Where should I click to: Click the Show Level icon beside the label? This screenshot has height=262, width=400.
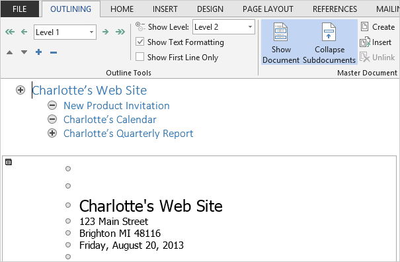click(x=140, y=26)
